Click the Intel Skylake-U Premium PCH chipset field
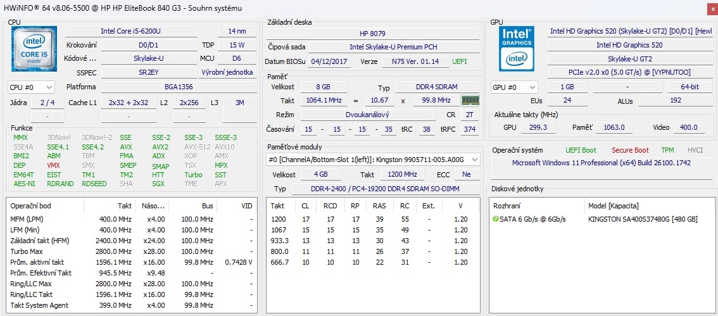The height and width of the screenshot is (316, 718). 394,47
